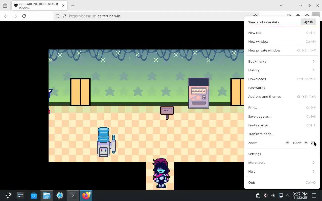Quit Firefox from the menu
322x201 pixels.
coord(282,182)
